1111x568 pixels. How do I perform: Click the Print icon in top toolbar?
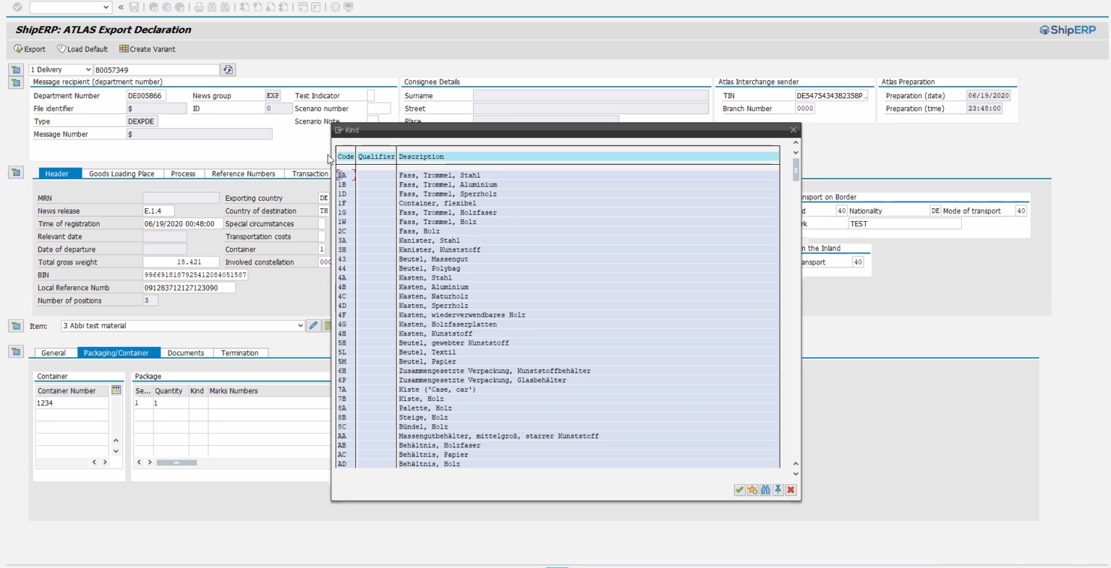point(199,7)
